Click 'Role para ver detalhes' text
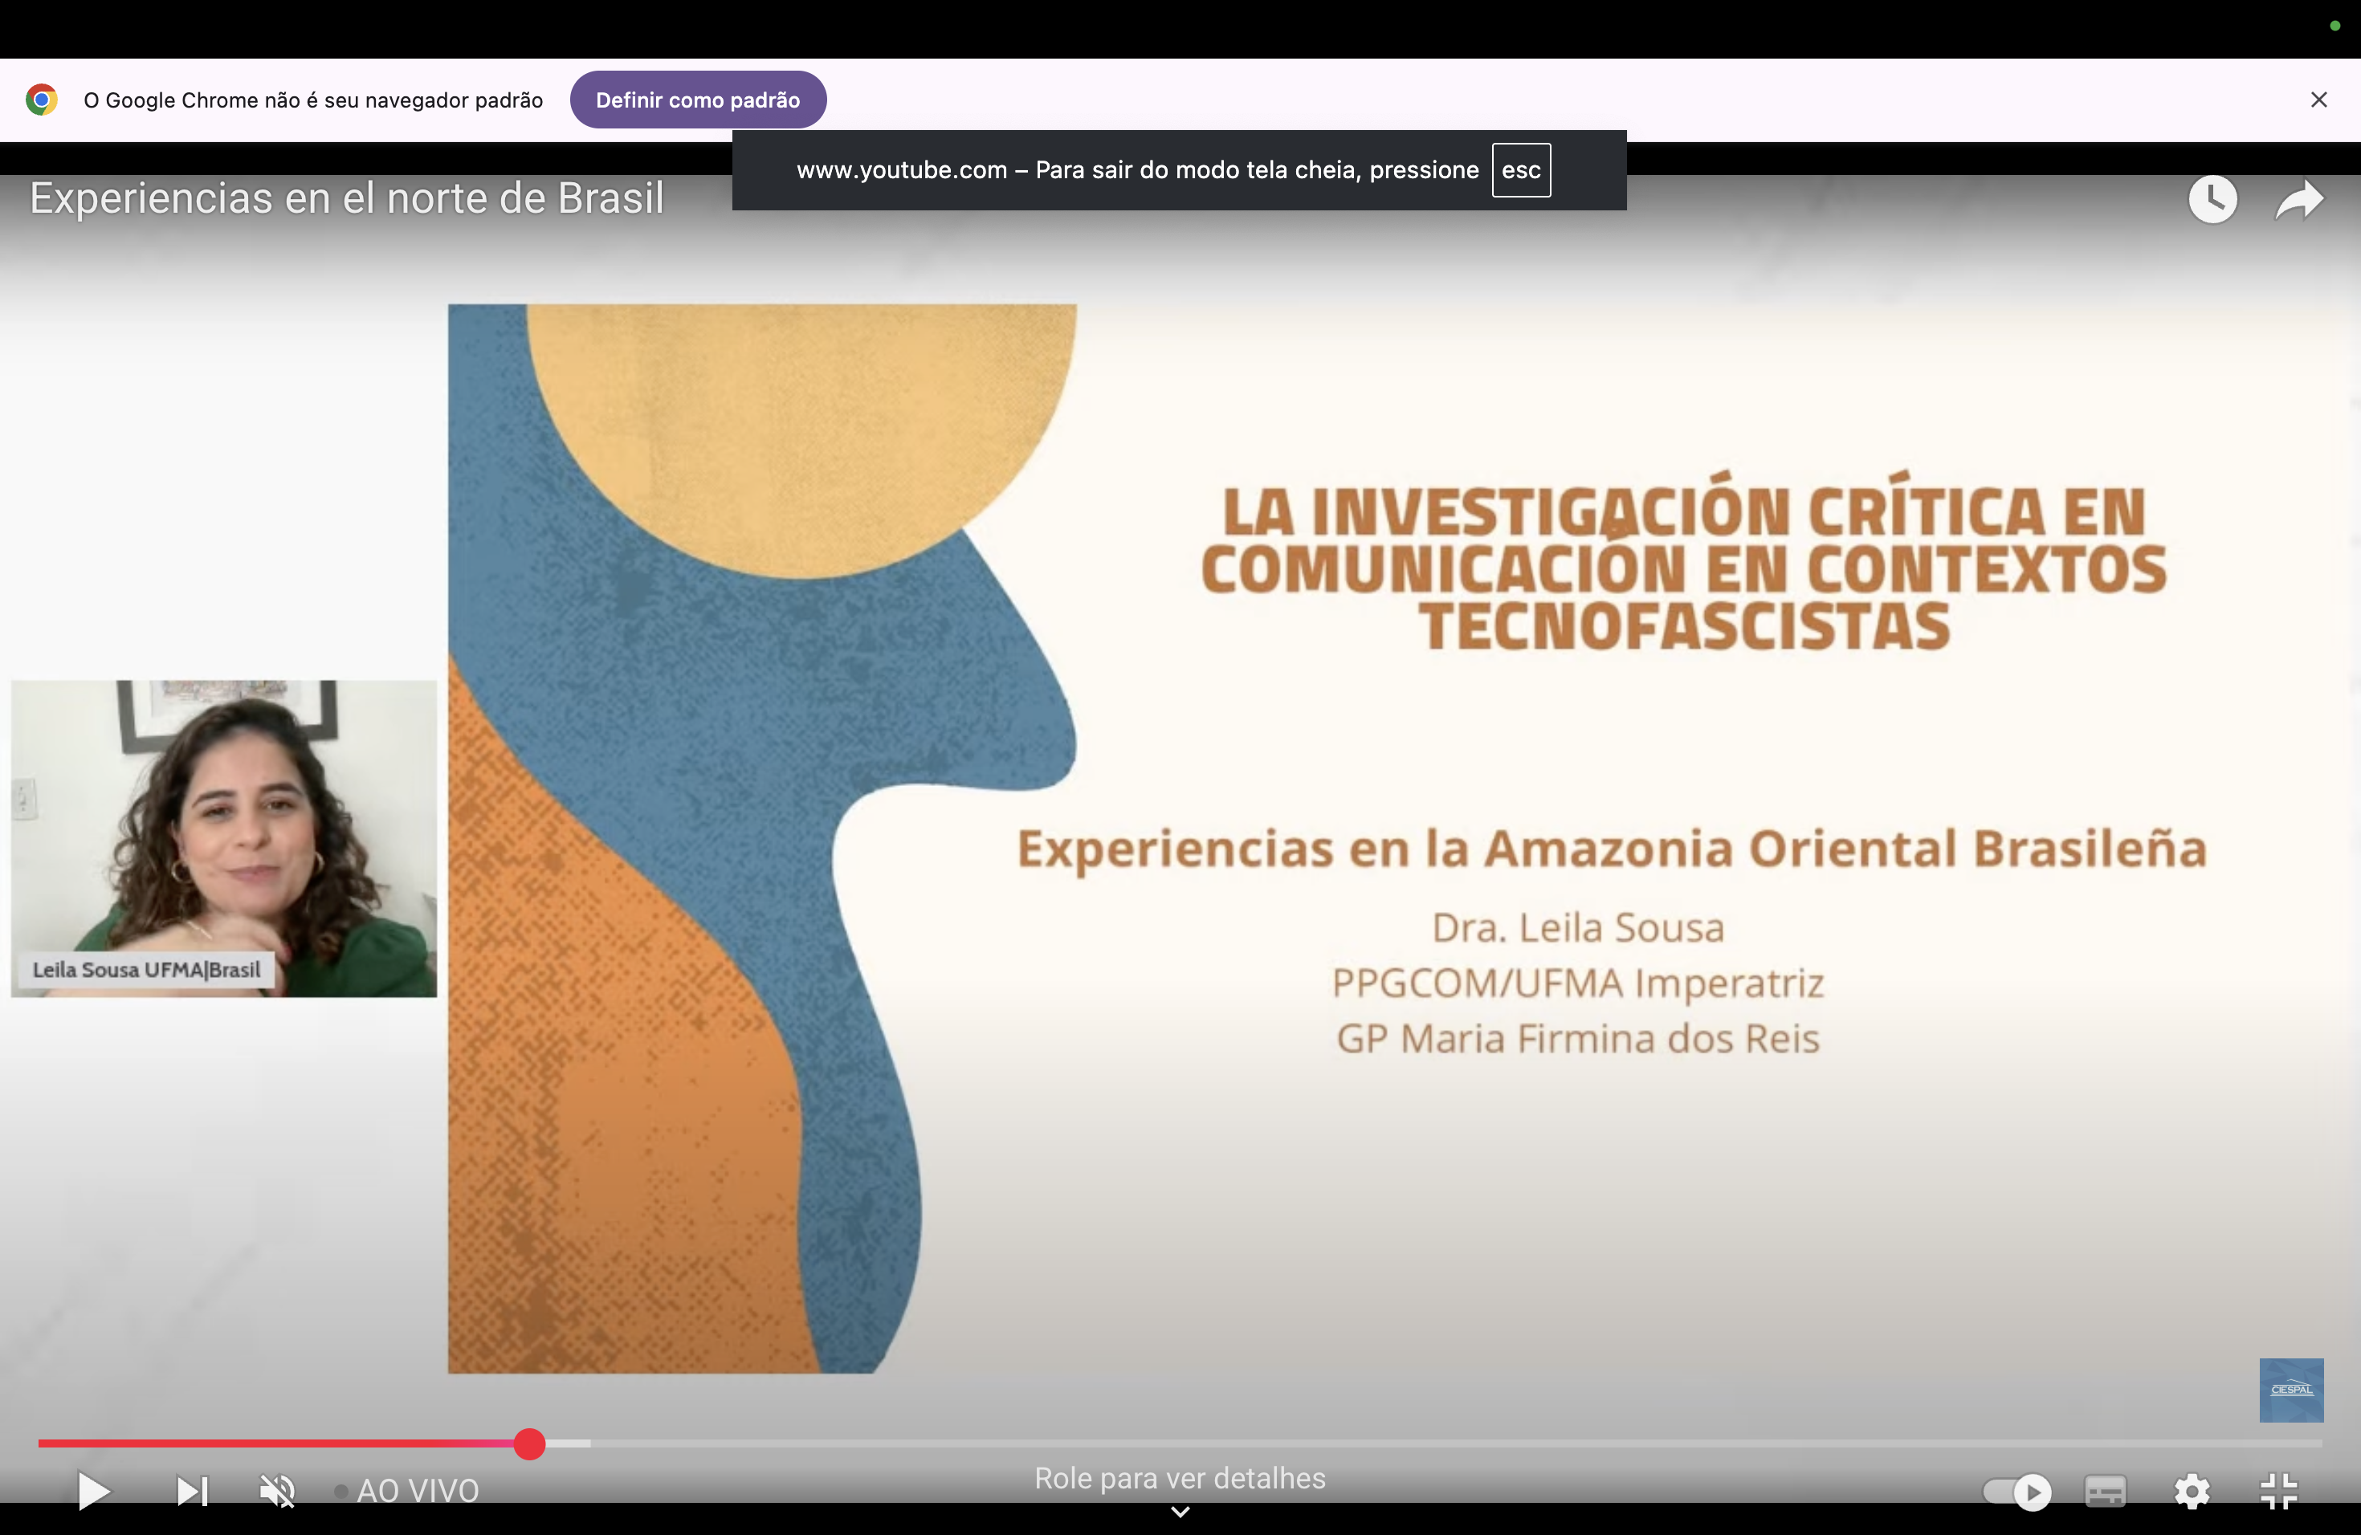This screenshot has width=2361, height=1535. pos(1180,1479)
